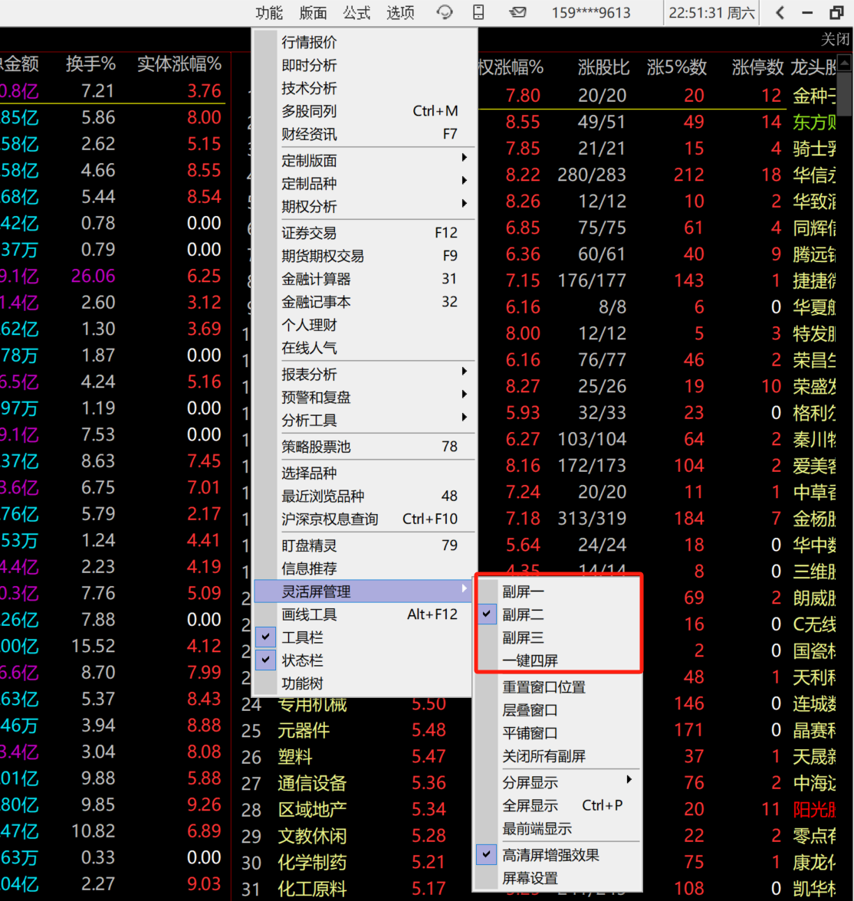Select 功能树 menu item

pyautogui.click(x=363, y=683)
